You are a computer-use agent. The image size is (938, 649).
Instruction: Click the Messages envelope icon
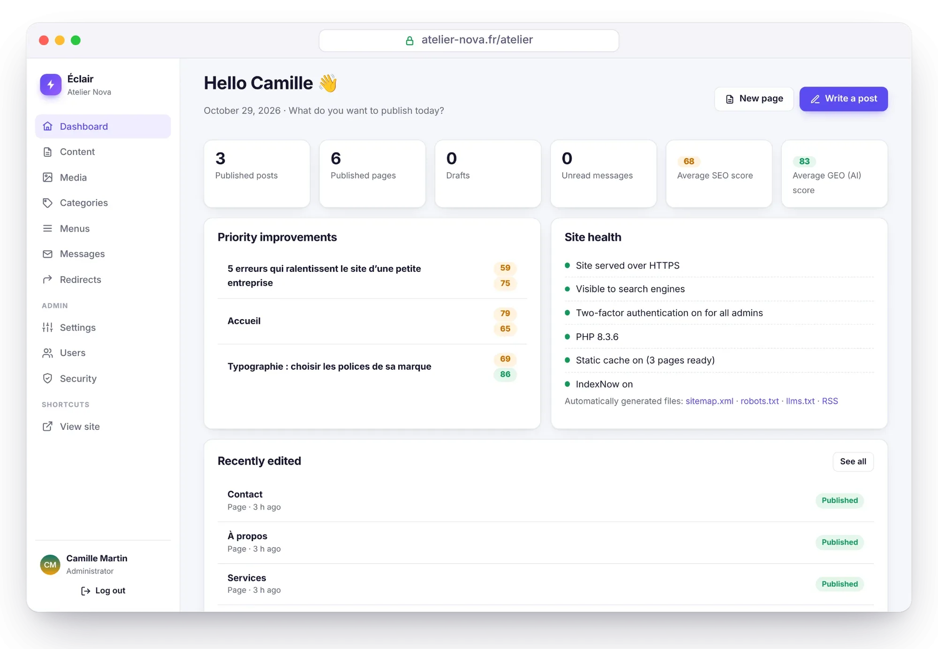47,254
